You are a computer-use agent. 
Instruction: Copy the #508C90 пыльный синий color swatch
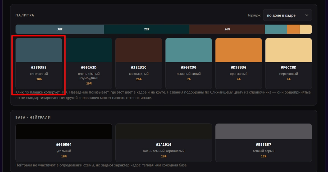[189, 63]
